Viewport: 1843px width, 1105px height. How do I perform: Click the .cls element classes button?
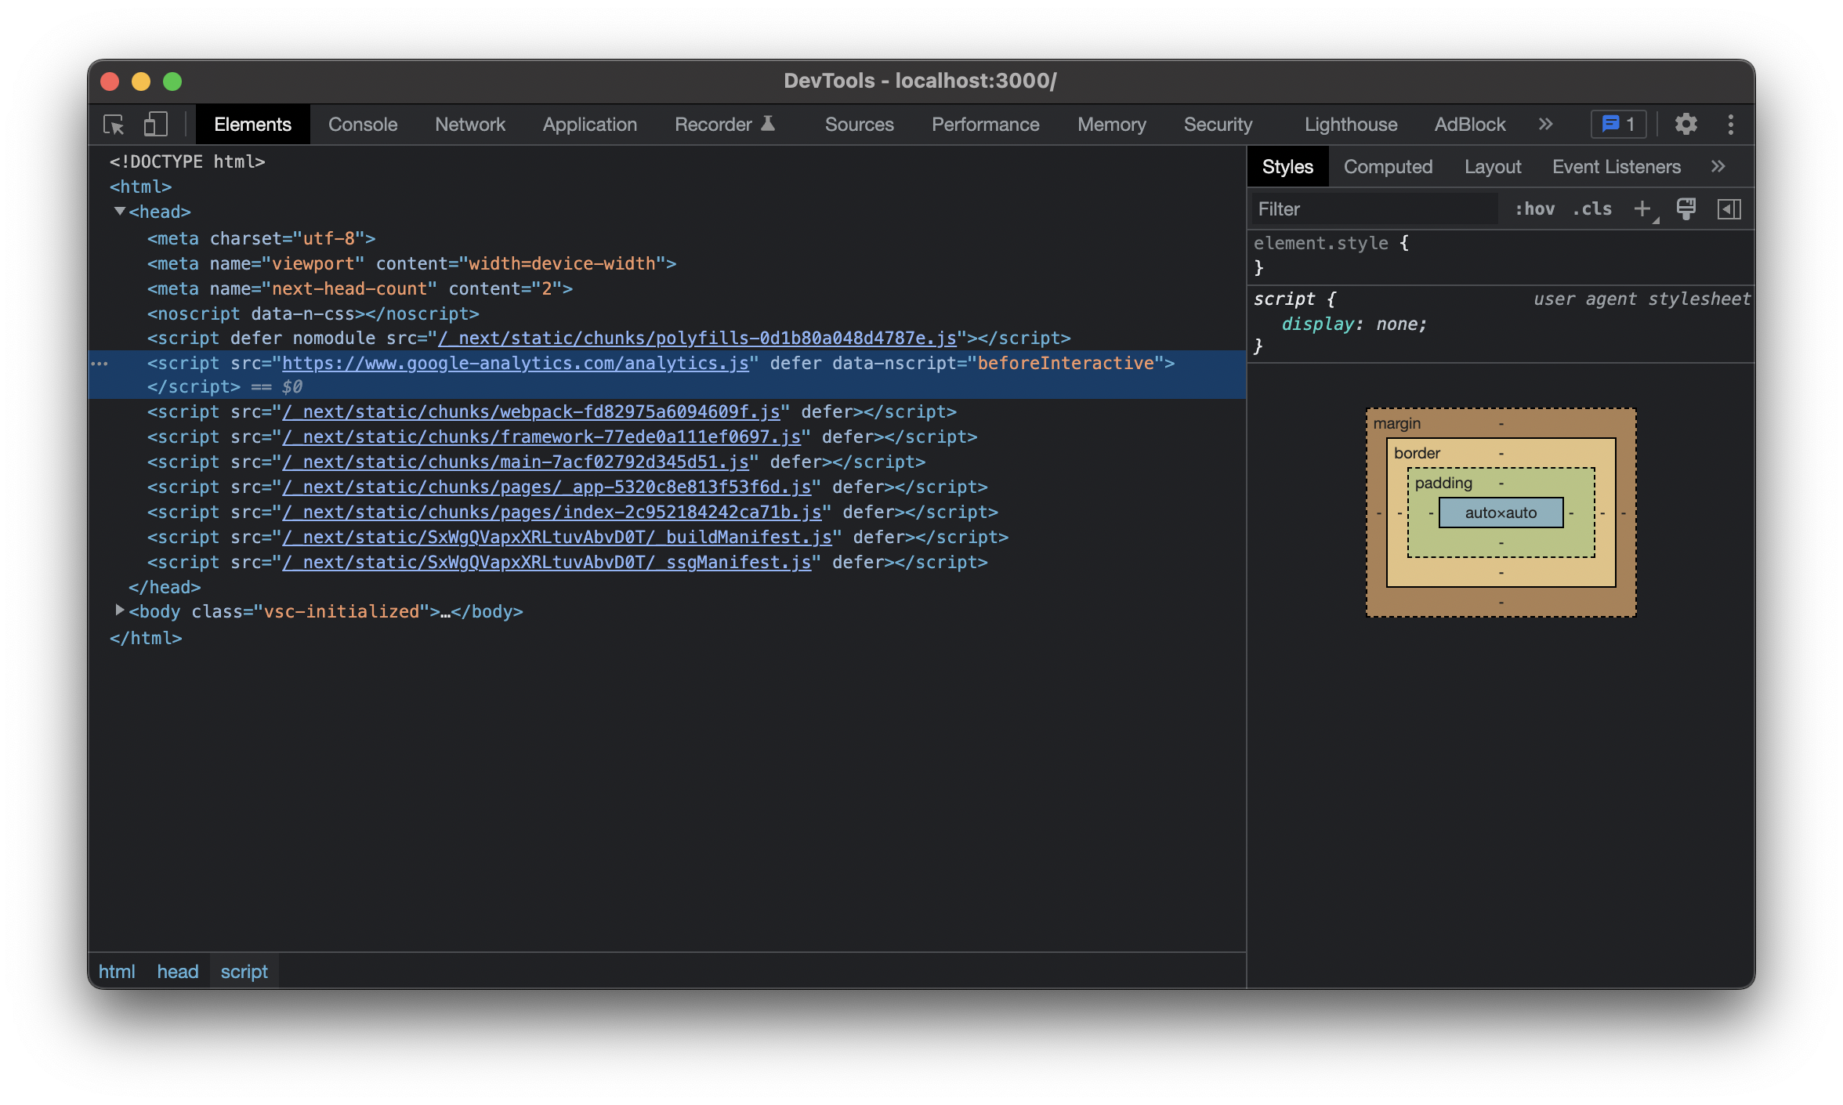[1592, 209]
